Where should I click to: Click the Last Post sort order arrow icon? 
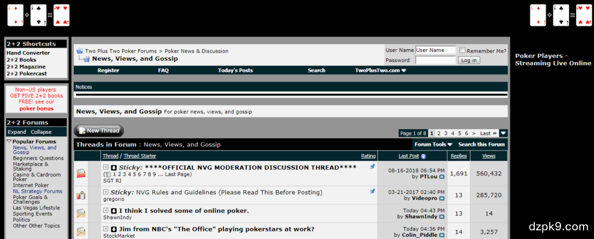423,156
